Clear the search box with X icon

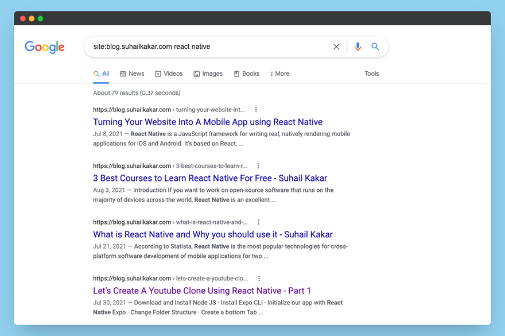pos(336,47)
